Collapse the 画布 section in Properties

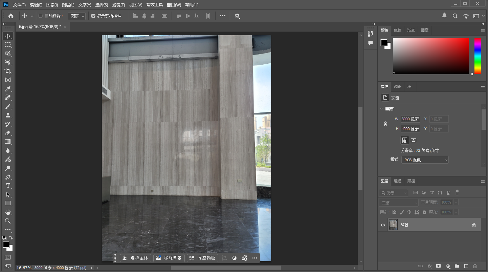[x=381, y=108]
